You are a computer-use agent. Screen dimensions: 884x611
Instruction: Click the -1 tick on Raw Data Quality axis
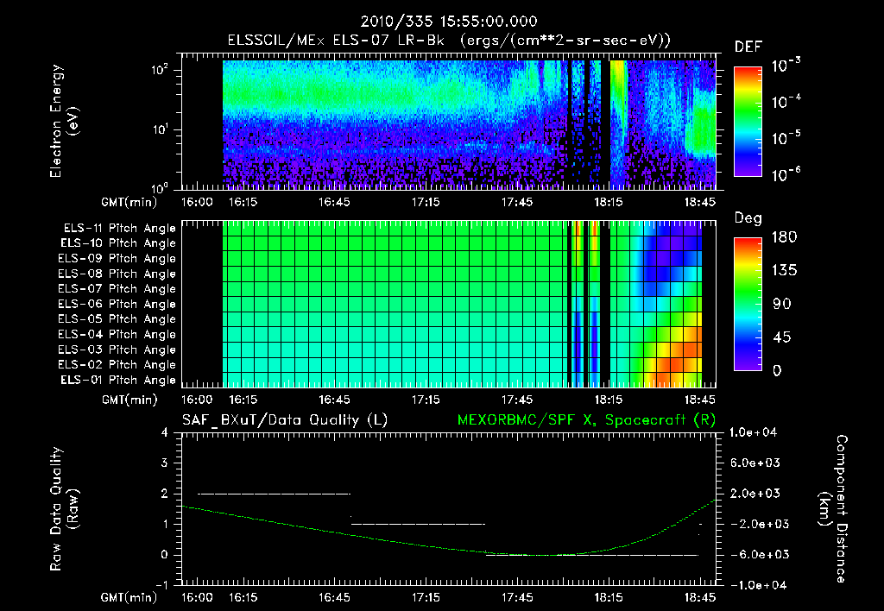[x=161, y=585]
